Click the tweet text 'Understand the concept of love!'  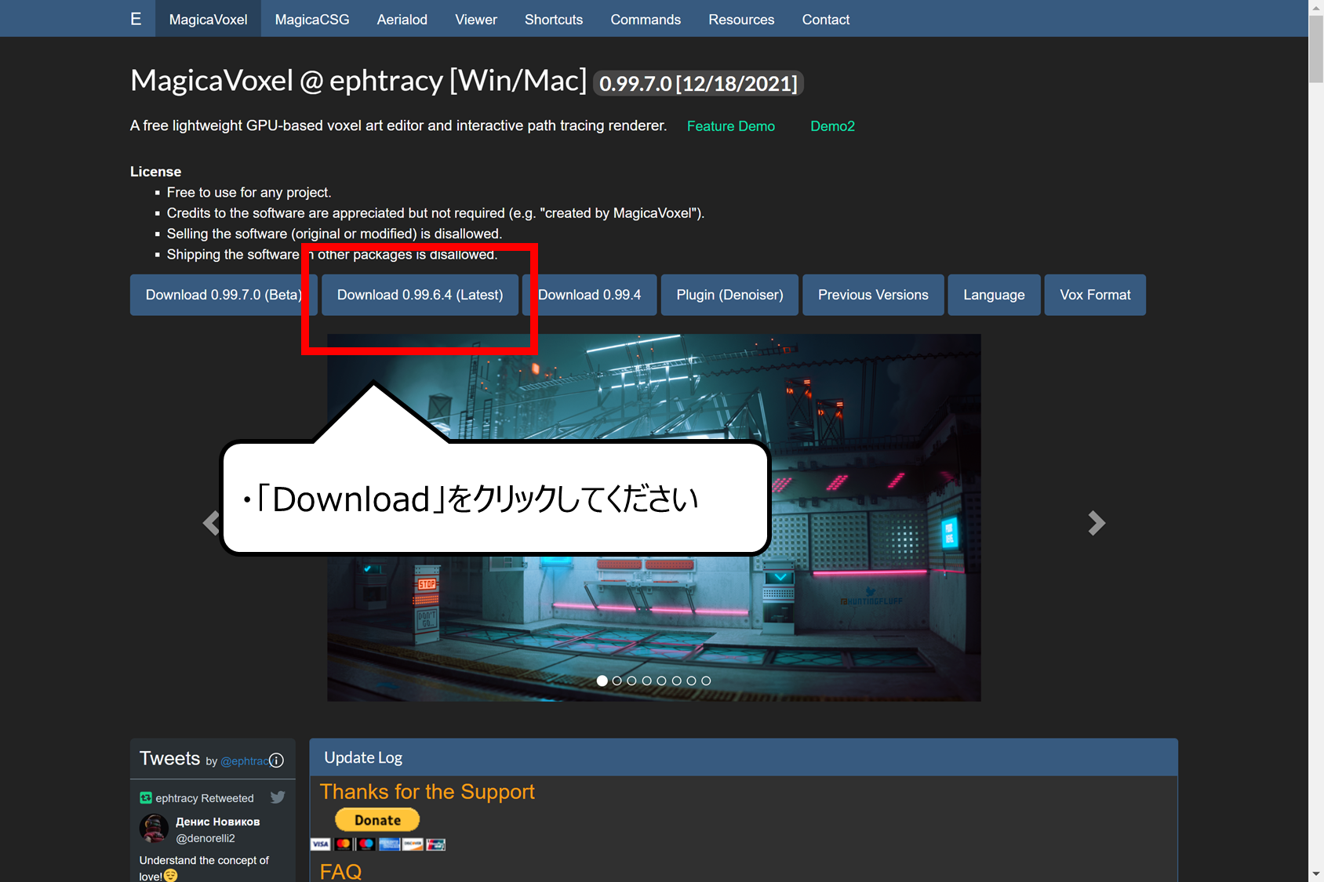204,868
